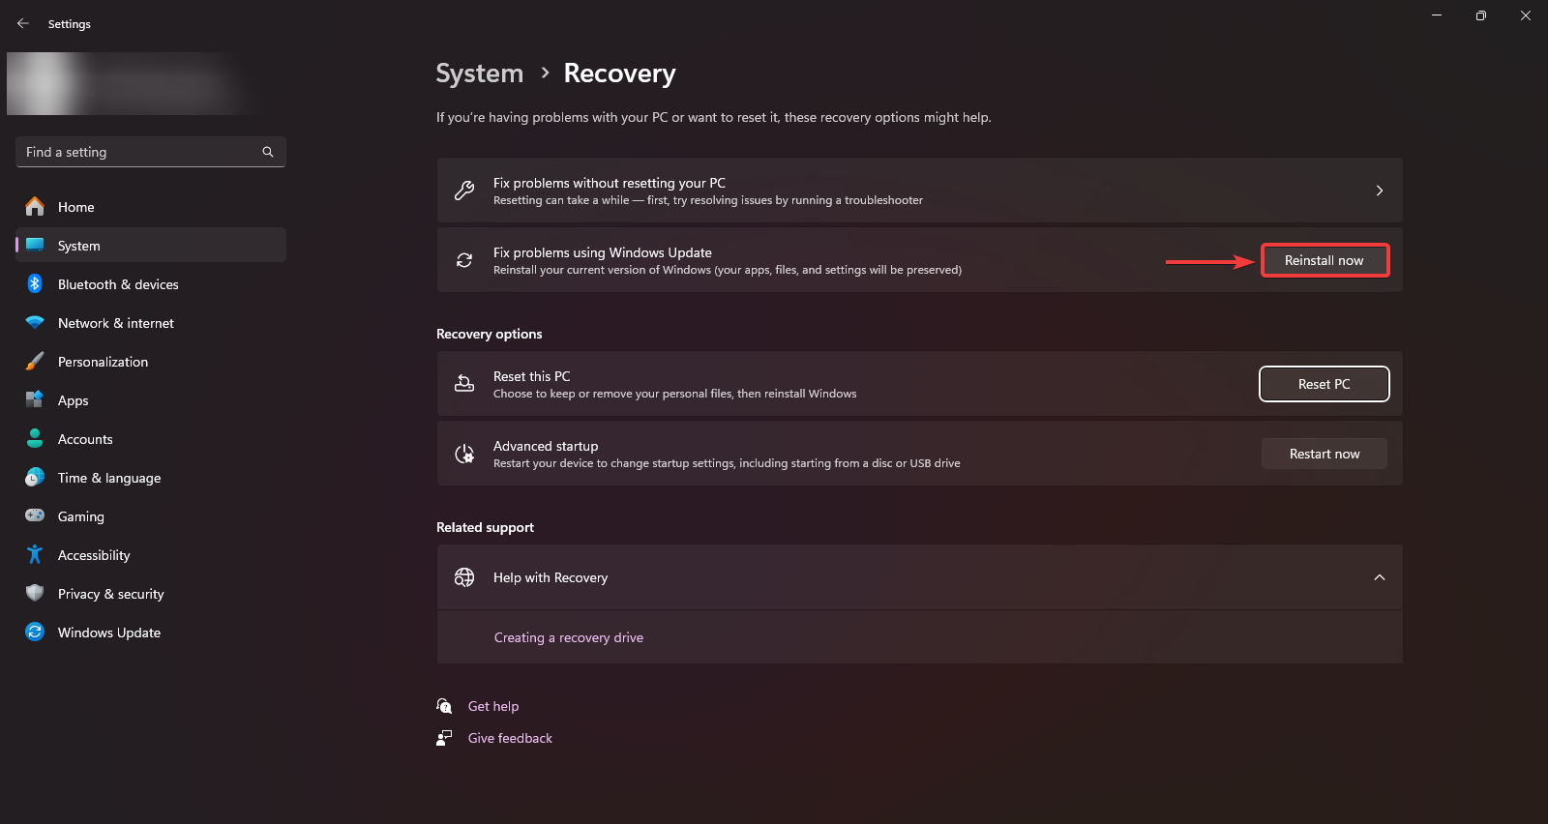Click the Accounts person icon
The height and width of the screenshot is (824, 1548).
point(35,438)
